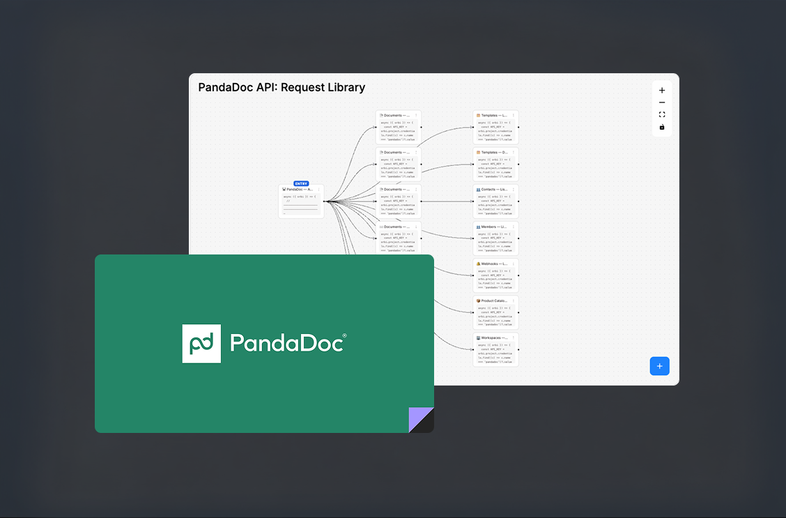This screenshot has height=518, width=786.
Task: Click the code body of Contacts node
Action: [x=495, y=204]
